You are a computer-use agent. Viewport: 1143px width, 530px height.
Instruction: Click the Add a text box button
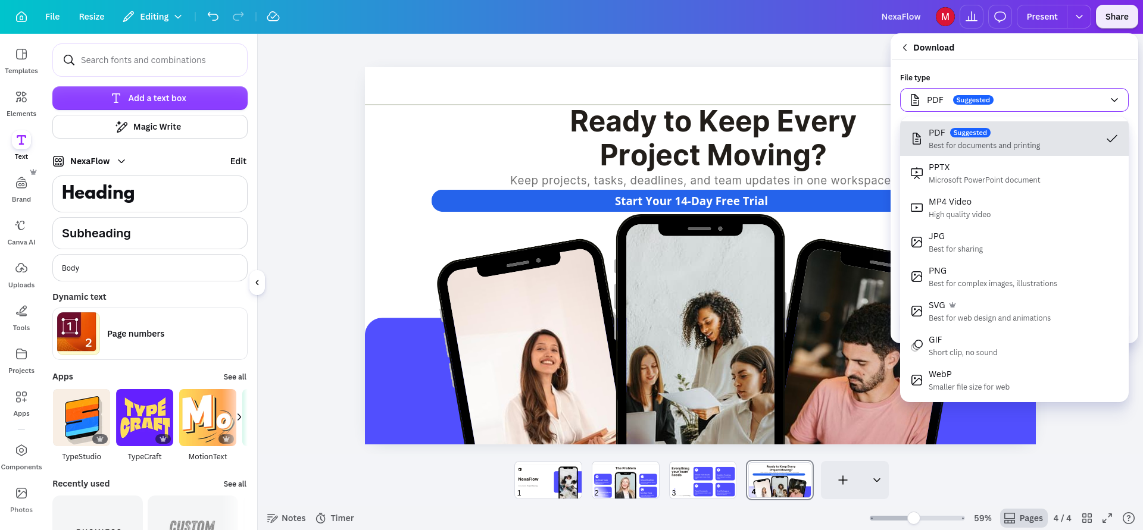150,98
